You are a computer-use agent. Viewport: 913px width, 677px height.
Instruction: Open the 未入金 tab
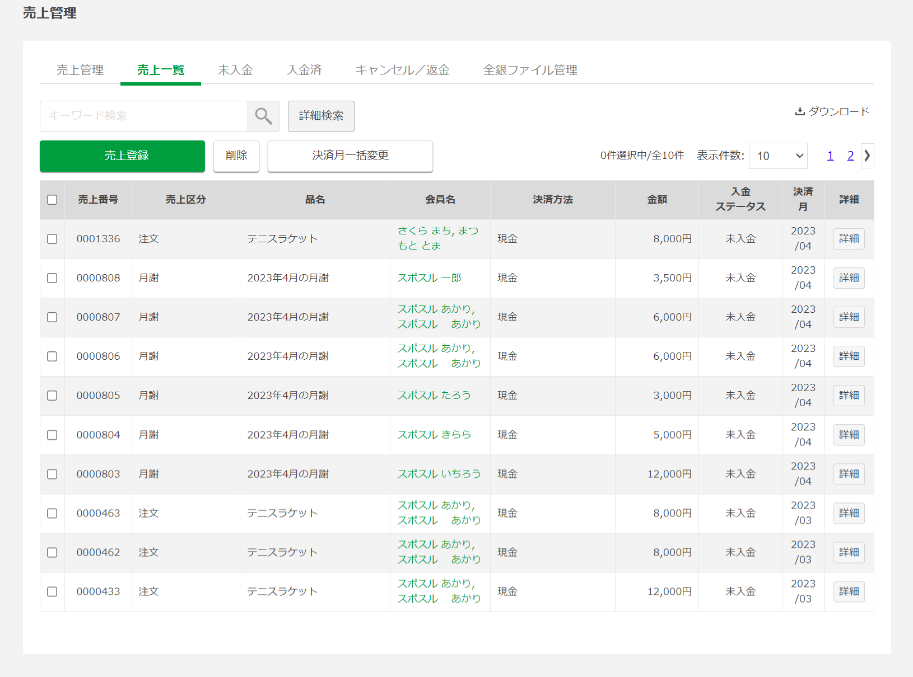pyautogui.click(x=235, y=70)
